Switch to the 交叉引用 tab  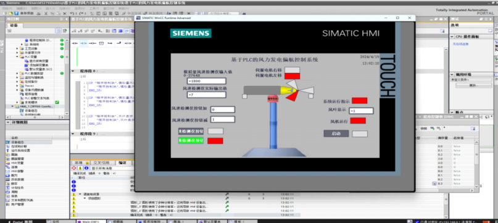click(101, 162)
